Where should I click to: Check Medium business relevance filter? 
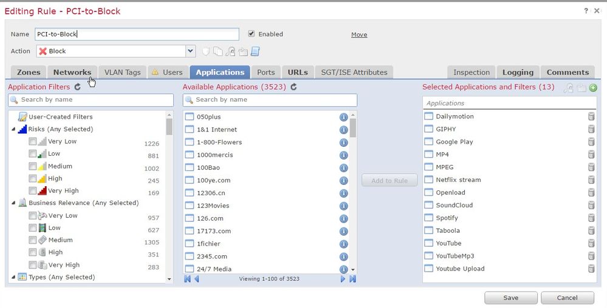[33, 240]
